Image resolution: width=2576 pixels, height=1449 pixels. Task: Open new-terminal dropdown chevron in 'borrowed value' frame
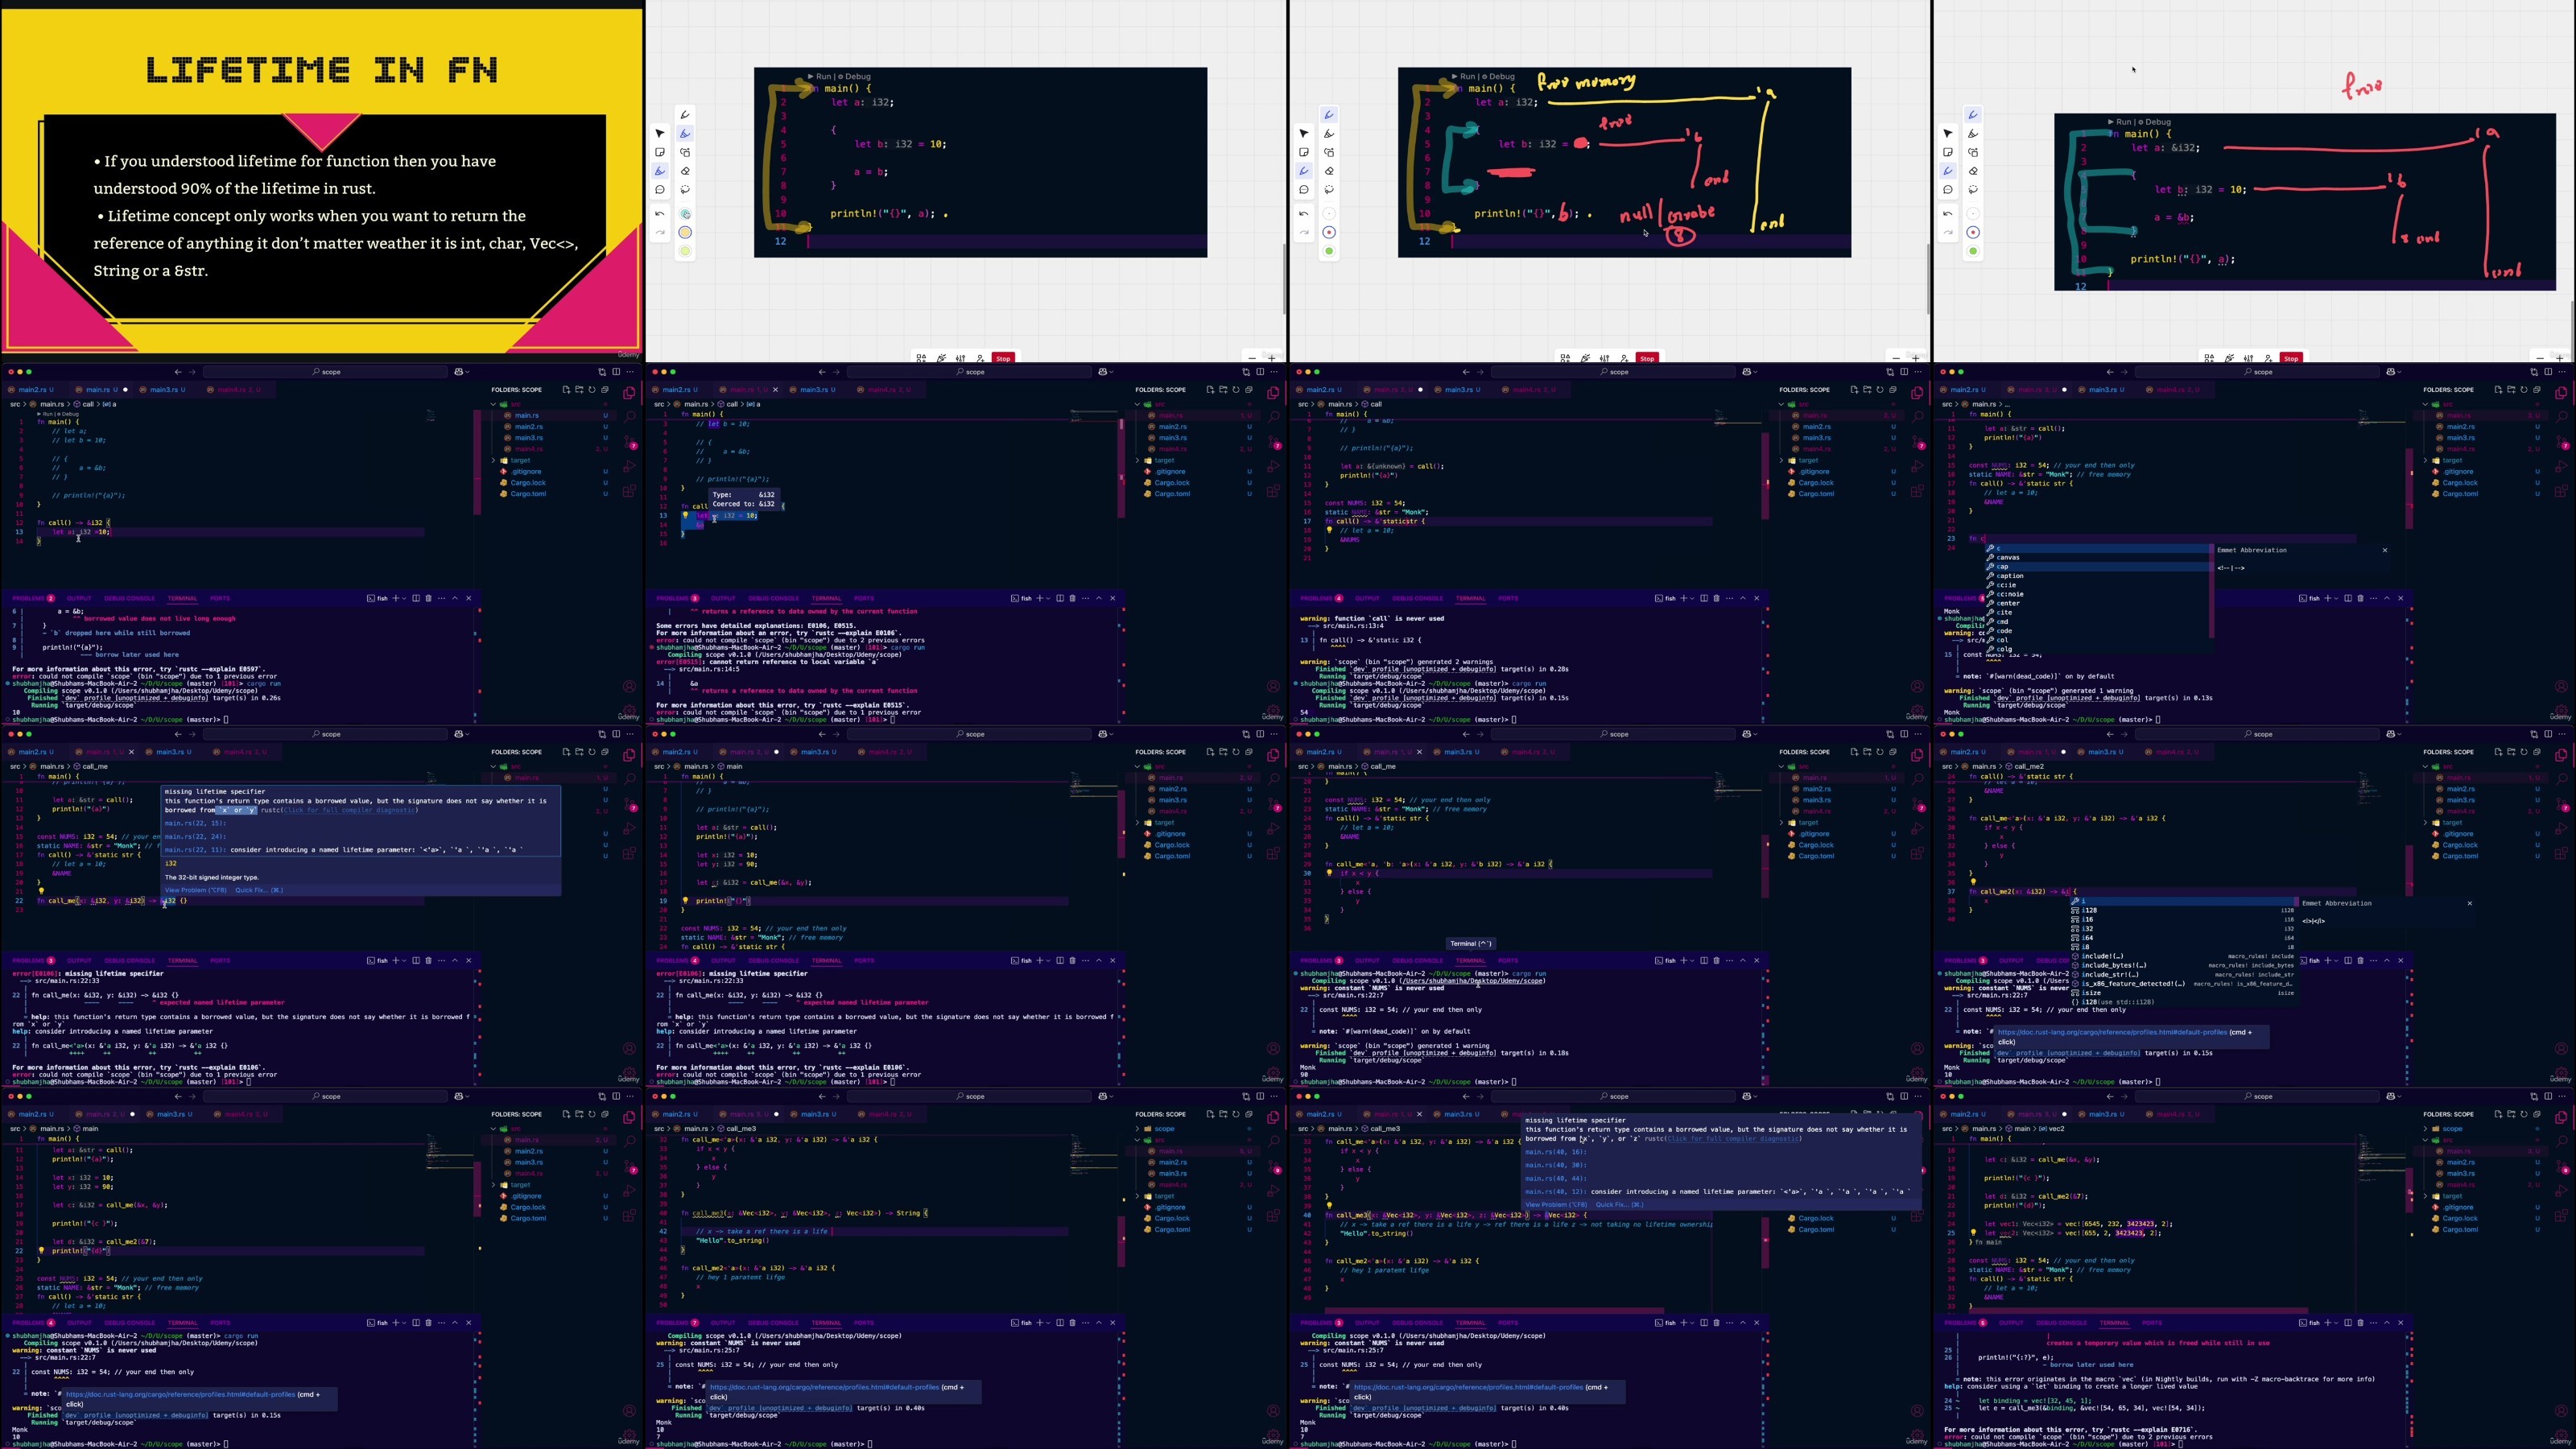pyautogui.click(x=404, y=598)
